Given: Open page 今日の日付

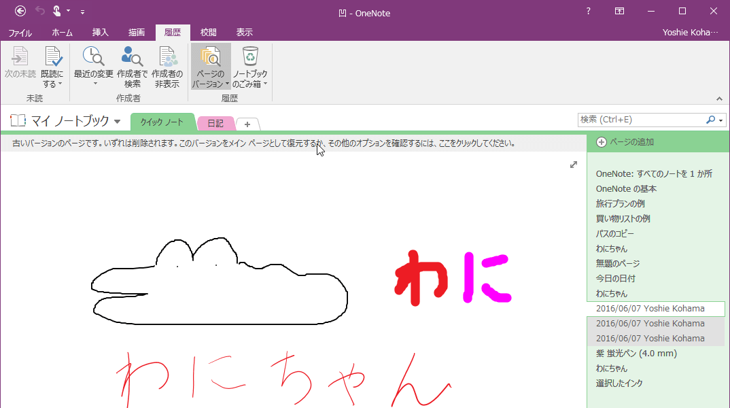Looking at the screenshot, I should [x=615, y=279].
